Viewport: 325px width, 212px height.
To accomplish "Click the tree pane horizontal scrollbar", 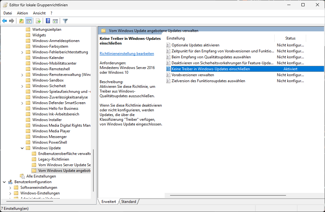I will click(x=30, y=201).
